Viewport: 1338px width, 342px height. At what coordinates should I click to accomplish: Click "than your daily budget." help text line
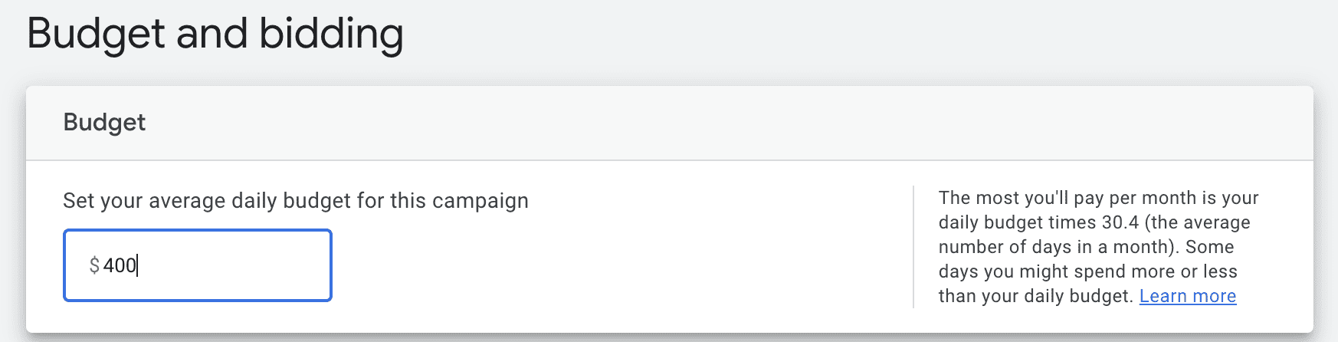point(1035,296)
